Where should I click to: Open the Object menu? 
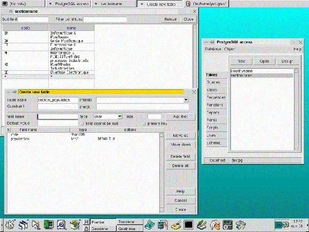coord(229,49)
